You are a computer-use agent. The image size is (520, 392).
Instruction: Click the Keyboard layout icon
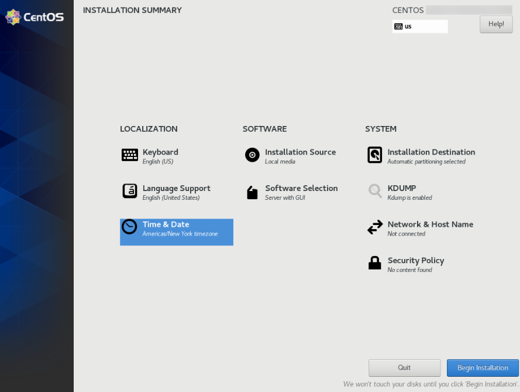pyautogui.click(x=130, y=155)
